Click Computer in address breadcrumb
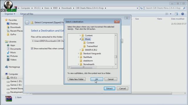 pyautogui.click(x=26, y=8)
